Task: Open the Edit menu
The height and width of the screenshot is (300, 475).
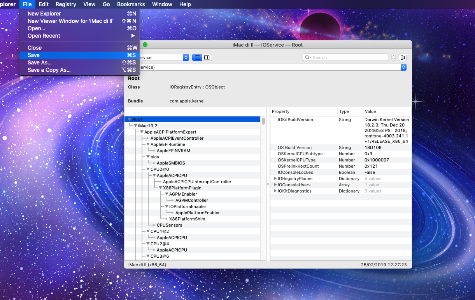Action: [44, 4]
